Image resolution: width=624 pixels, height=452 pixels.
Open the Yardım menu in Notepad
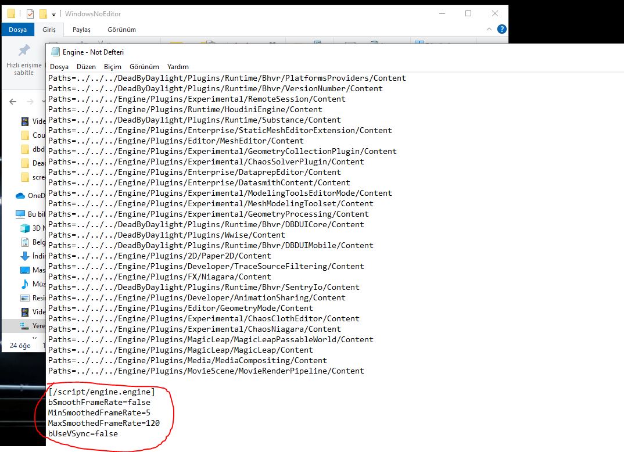(x=178, y=67)
